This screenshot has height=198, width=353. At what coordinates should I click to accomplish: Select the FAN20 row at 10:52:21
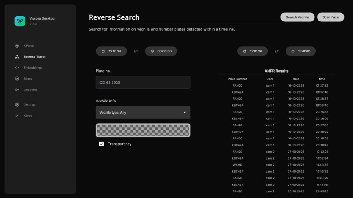(x=276, y=152)
